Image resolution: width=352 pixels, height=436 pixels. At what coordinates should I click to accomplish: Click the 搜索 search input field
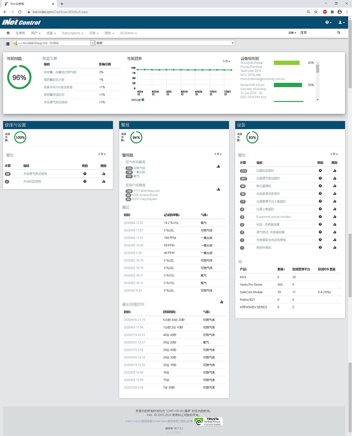316,33
